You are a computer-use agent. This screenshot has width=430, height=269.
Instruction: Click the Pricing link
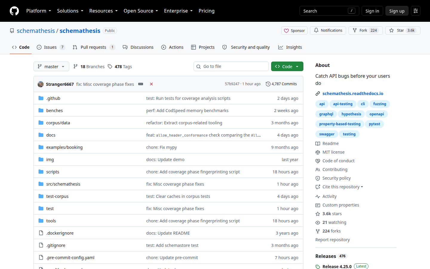207,11
